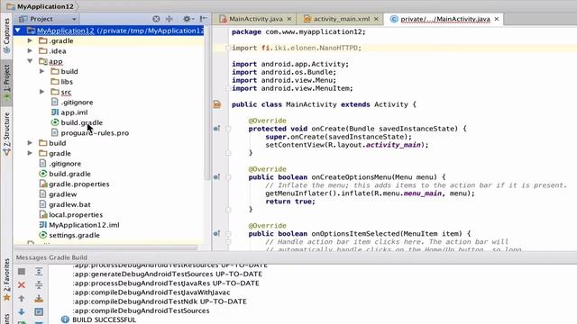Open the Z: Structure tool window side tab
The height and width of the screenshot is (324, 577).
click(6, 134)
